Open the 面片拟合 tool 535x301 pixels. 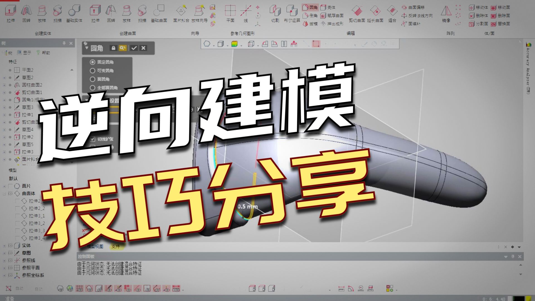click(x=181, y=13)
